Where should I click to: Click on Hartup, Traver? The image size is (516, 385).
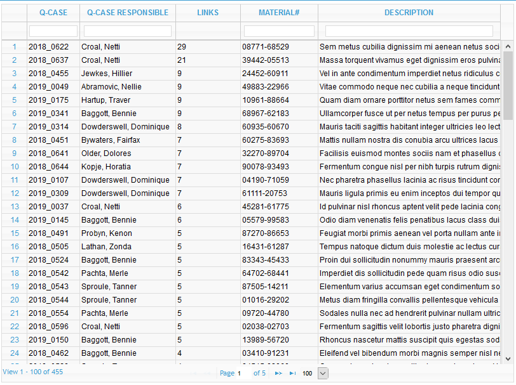tap(106, 100)
